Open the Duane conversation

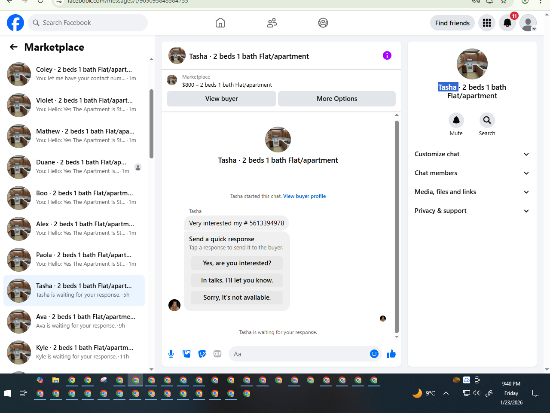[x=74, y=167]
